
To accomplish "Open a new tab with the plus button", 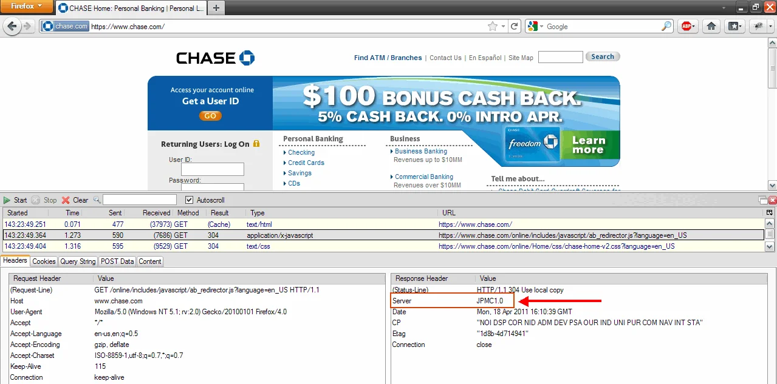I will (x=216, y=8).
